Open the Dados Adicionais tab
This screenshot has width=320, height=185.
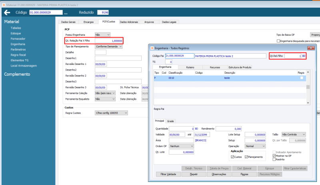(129, 22)
